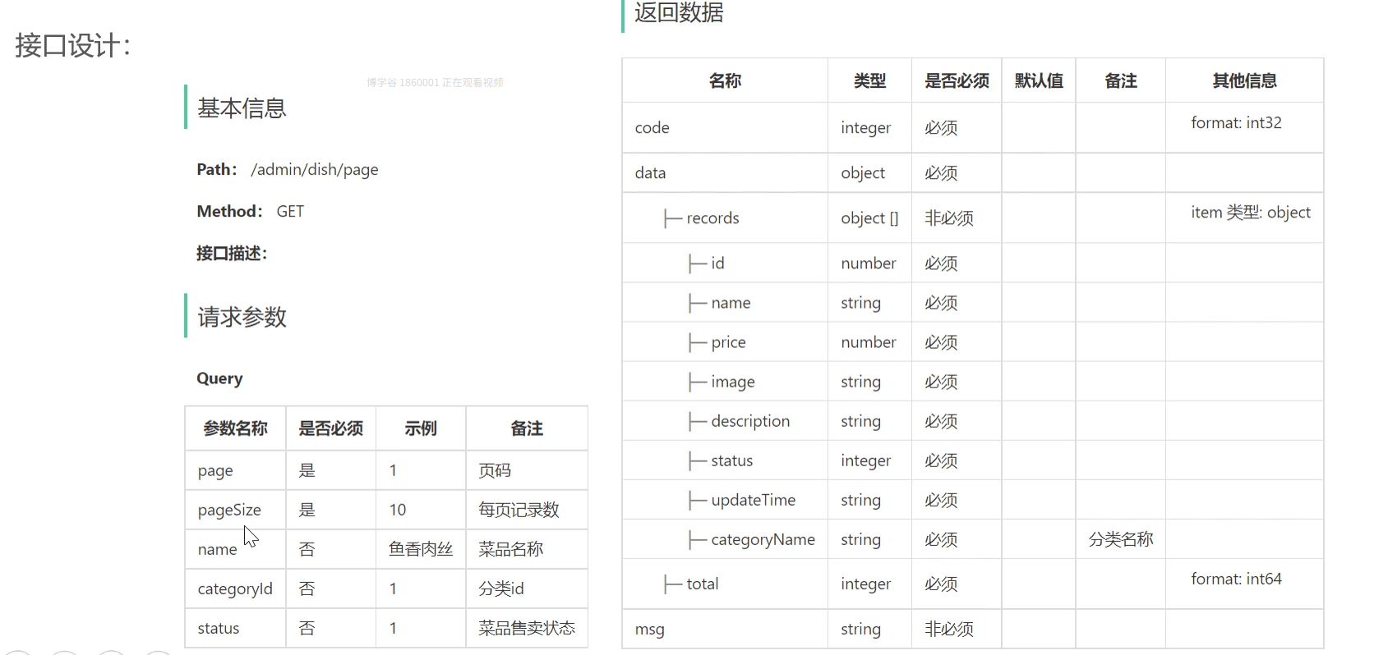Select the 其他信息 column header

(x=1244, y=80)
